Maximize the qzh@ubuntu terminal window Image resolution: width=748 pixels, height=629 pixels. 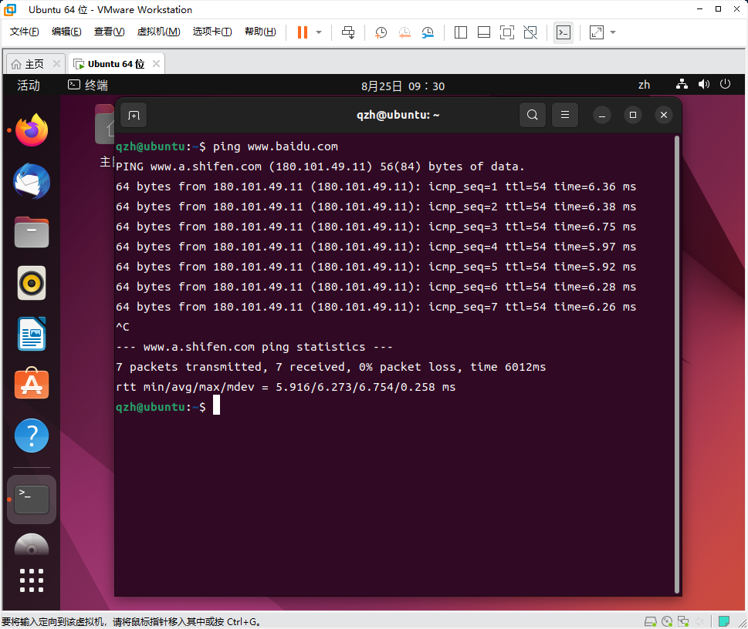633,115
